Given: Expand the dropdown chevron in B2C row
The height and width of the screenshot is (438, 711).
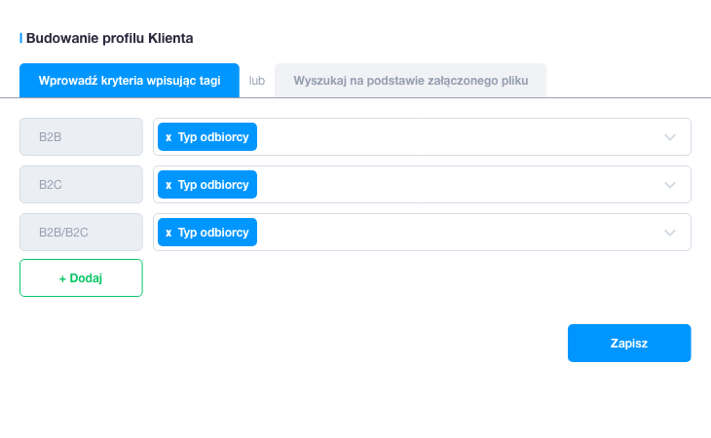Looking at the screenshot, I should point(670,185).
